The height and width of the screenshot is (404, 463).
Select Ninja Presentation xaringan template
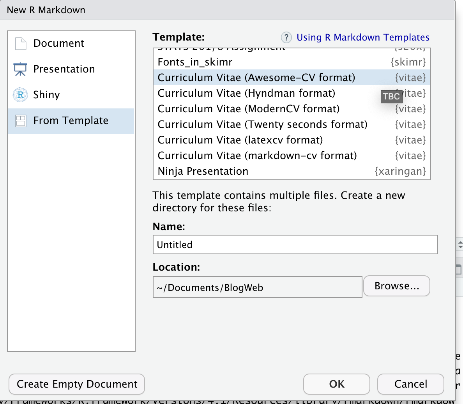(292, 172)
